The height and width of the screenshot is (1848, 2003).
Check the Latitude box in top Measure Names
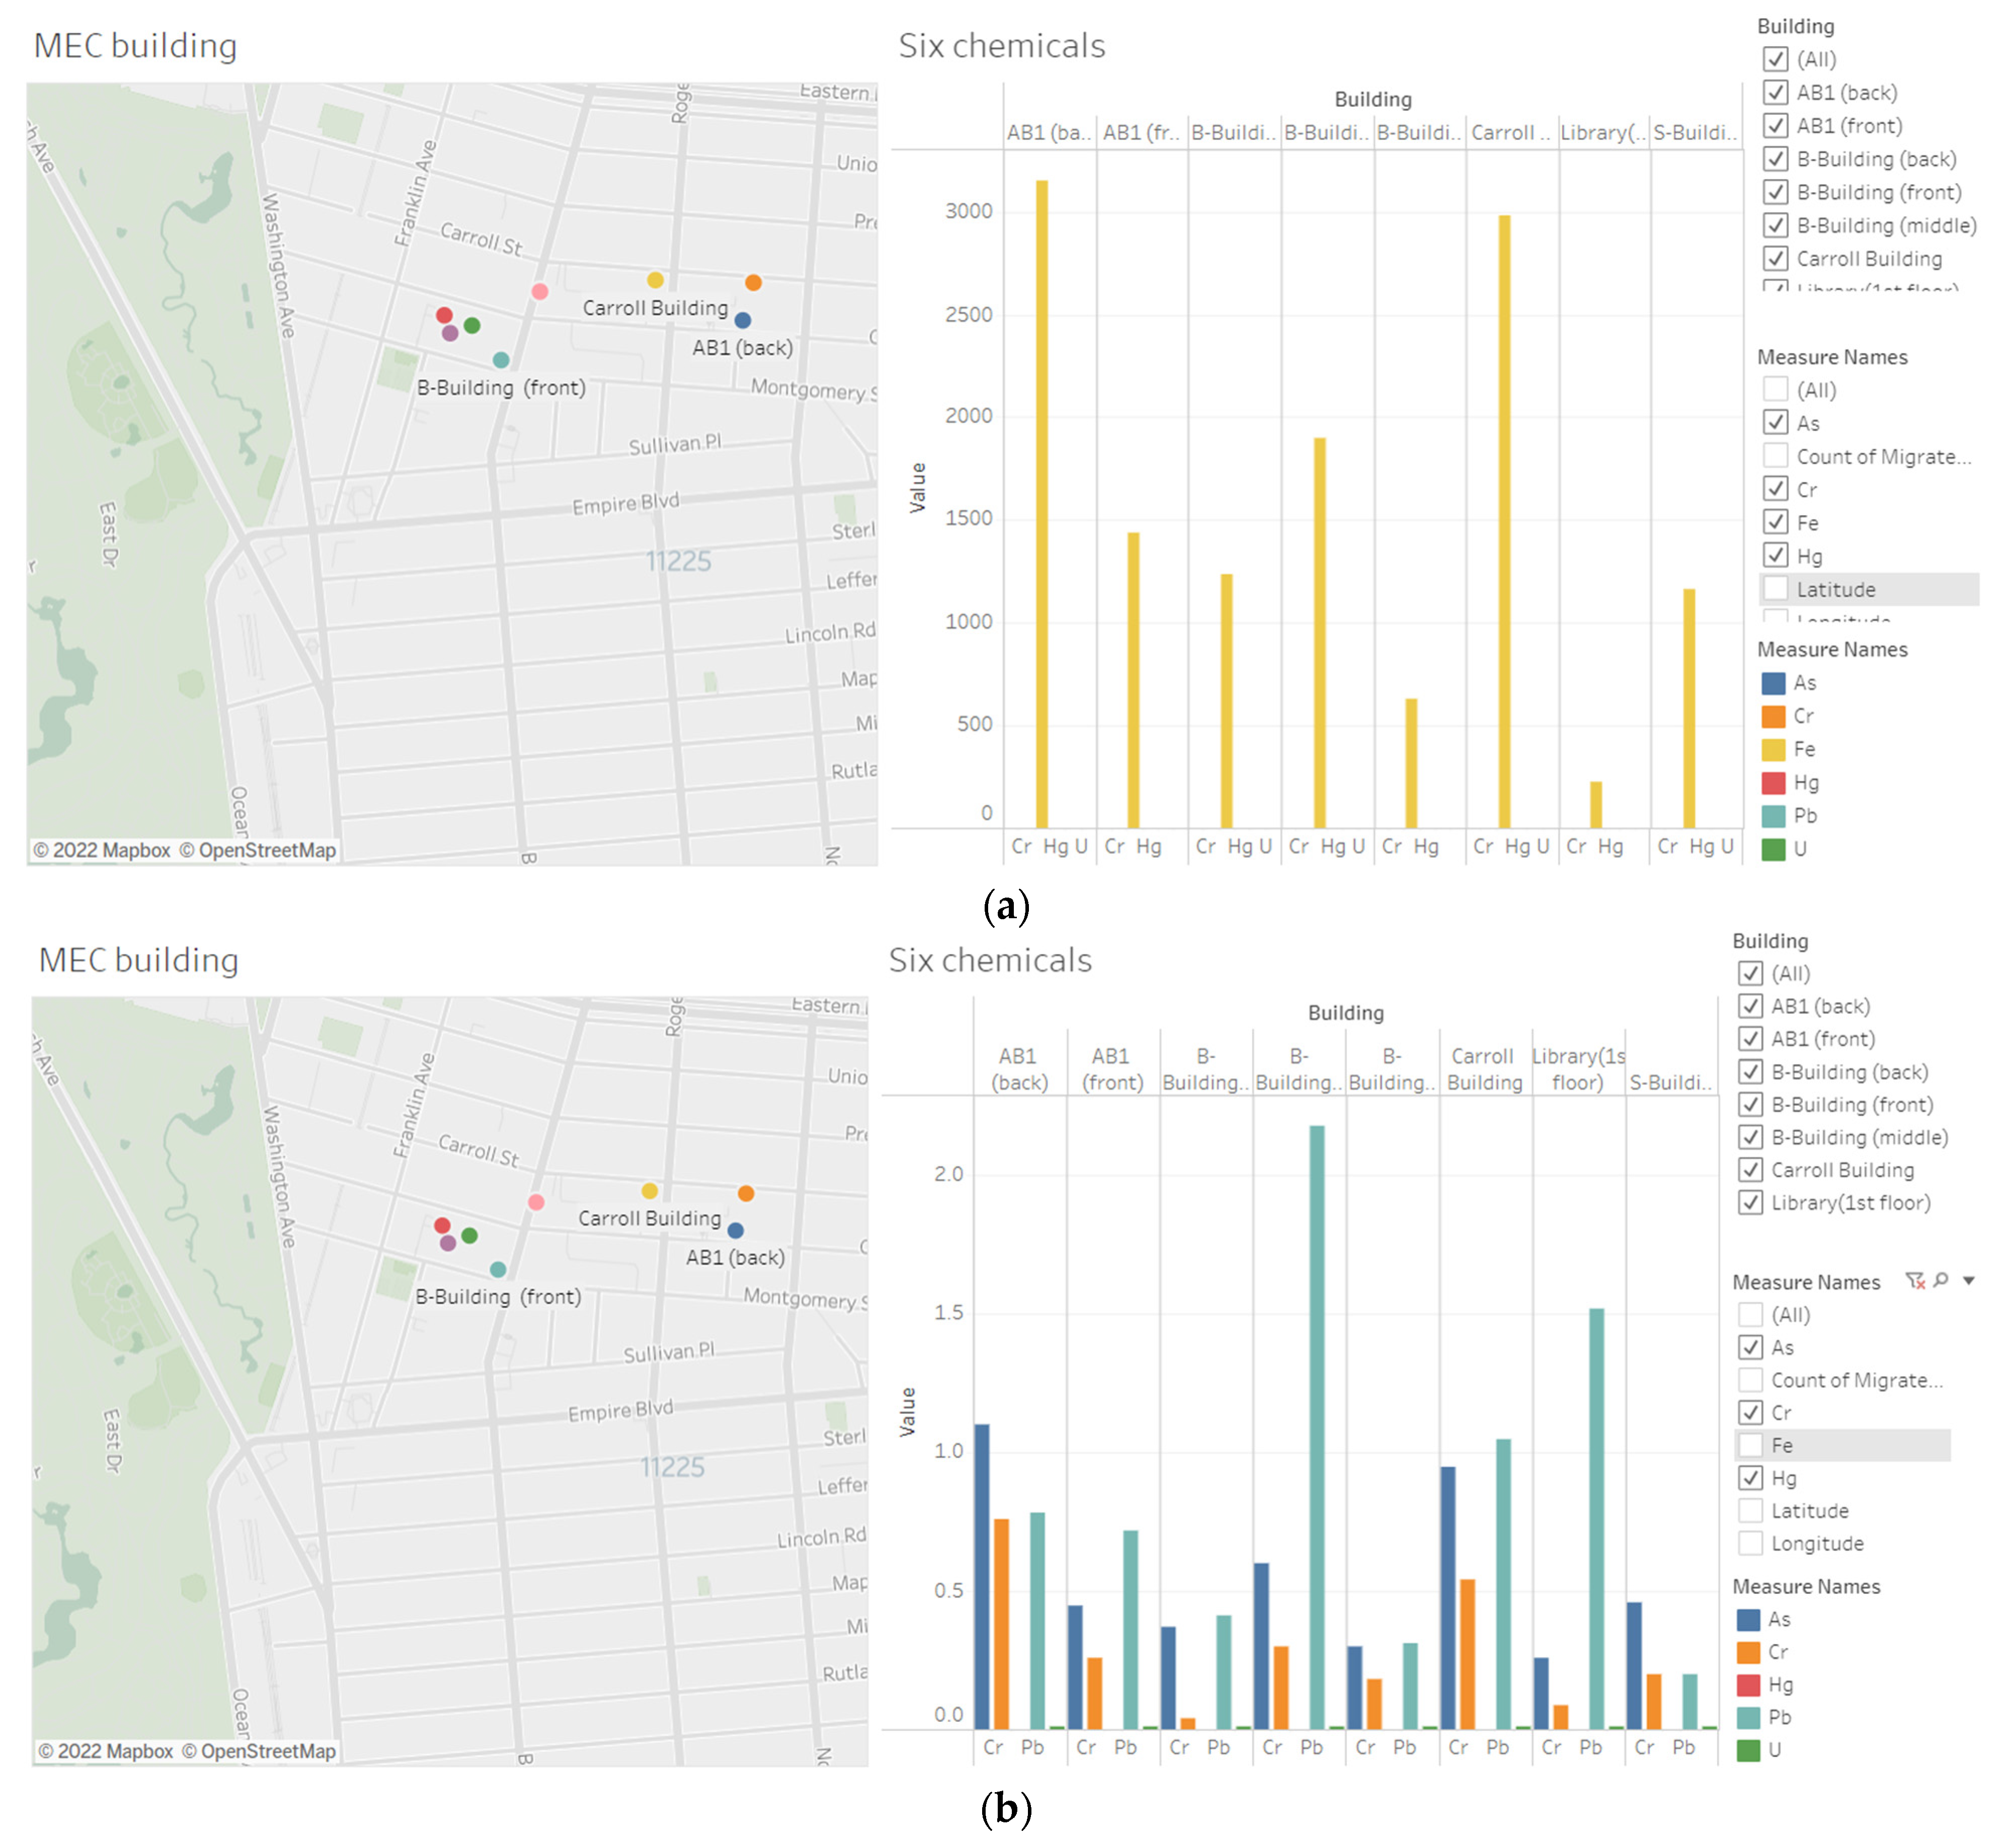coord(1775,589)
